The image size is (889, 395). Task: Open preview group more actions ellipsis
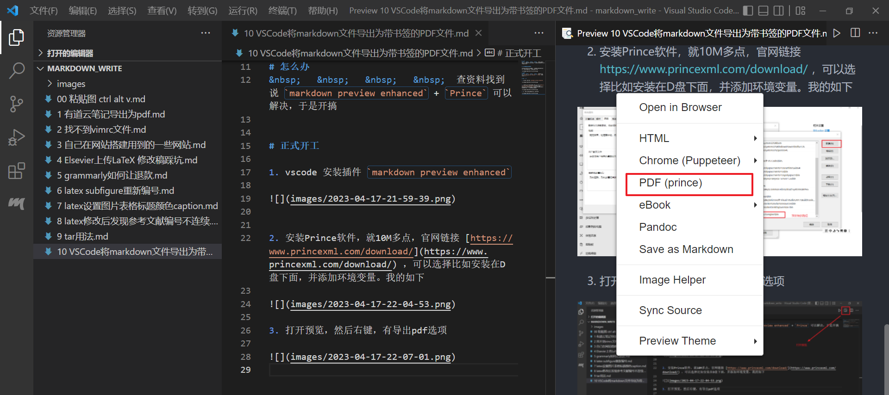(x=873, y=33)
